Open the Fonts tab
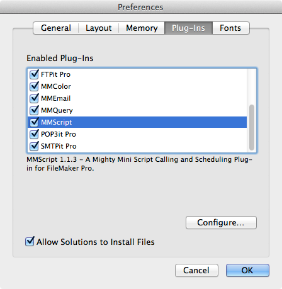The image size is (282, 289). [230, 28]
